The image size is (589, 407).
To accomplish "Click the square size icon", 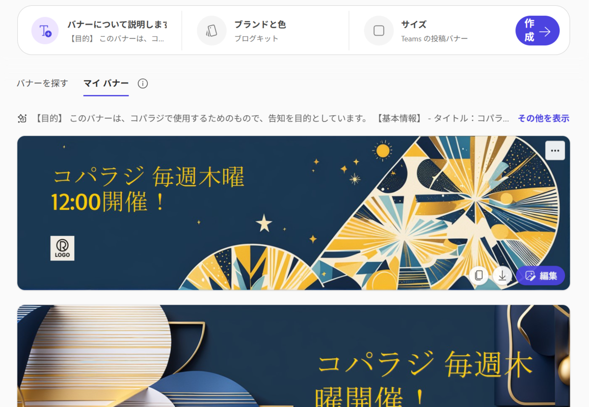I will coord(378,30).
